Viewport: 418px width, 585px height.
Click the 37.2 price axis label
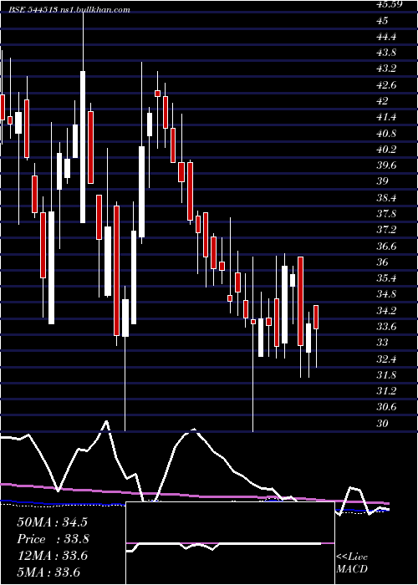(386, 230)
